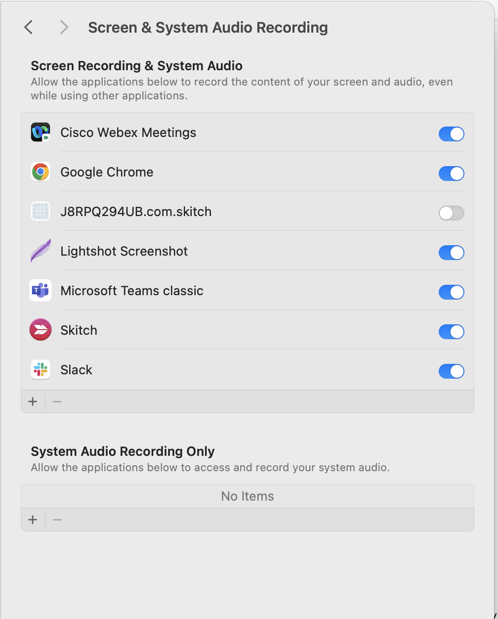This screenshot has width=498, height=619.
Task: Switch off the Skitch toggle
Action: (x=451, y=332)
